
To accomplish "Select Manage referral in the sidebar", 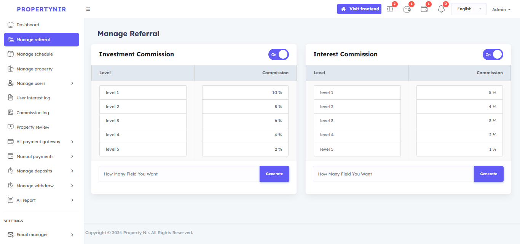I will point(41,40).
